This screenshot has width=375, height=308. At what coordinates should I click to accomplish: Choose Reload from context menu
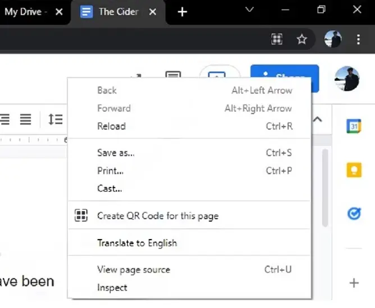click(189, 126)
